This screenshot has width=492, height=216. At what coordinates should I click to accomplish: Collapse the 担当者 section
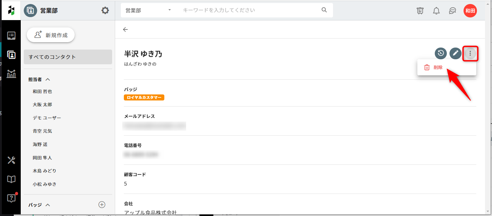click(x=48, y=79)
